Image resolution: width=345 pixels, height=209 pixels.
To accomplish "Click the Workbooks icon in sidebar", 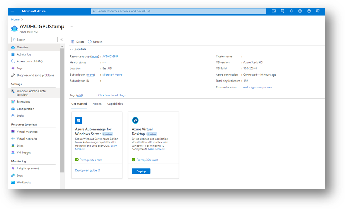I will pos(13,182).
